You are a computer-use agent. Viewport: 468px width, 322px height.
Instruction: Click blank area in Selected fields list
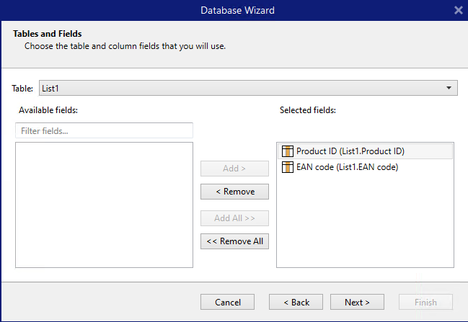[364, 223]
